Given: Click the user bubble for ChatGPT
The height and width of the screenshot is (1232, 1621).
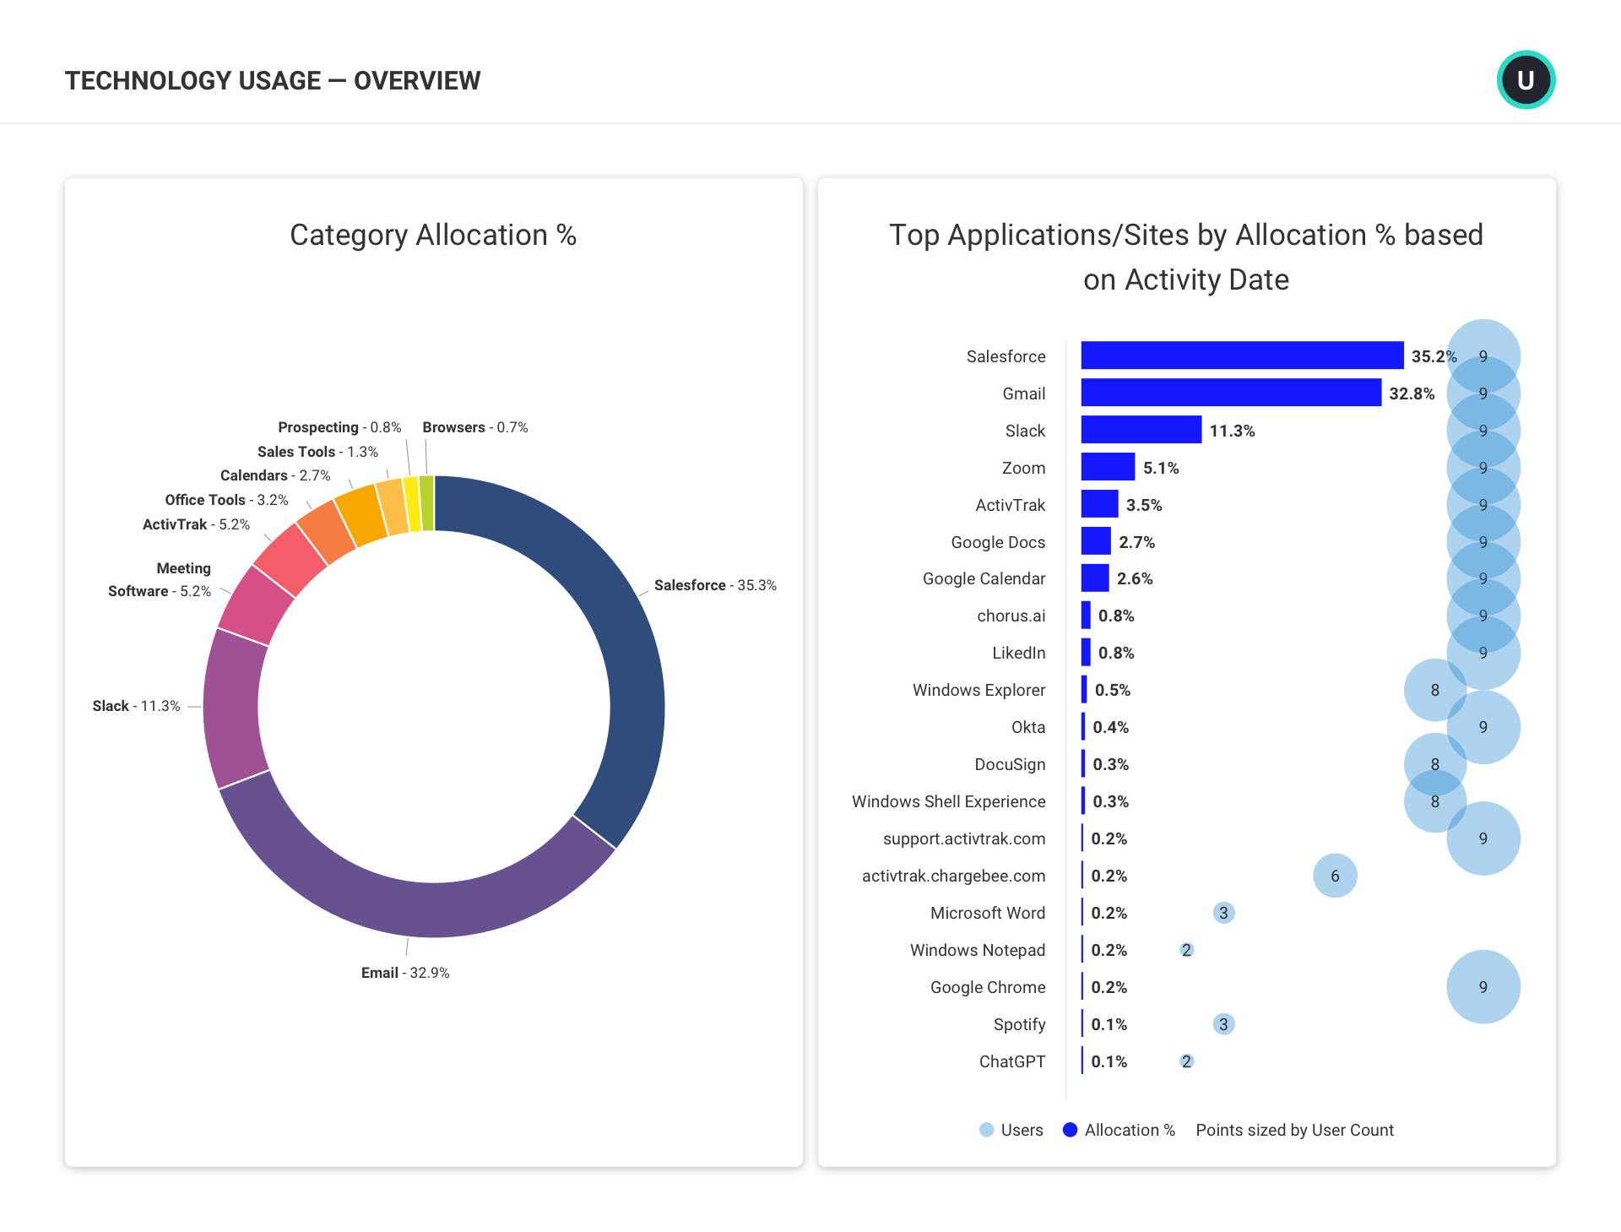Looking at the screenshot, I should 1186,1061.
